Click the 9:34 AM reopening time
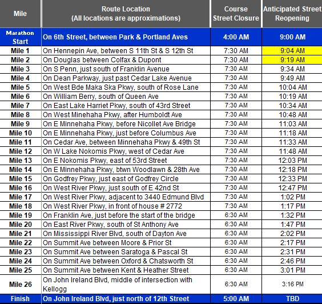 [292, 69]
